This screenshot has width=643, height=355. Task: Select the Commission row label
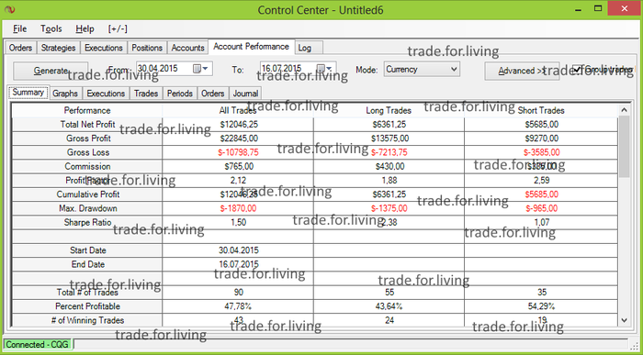[87, 166]
